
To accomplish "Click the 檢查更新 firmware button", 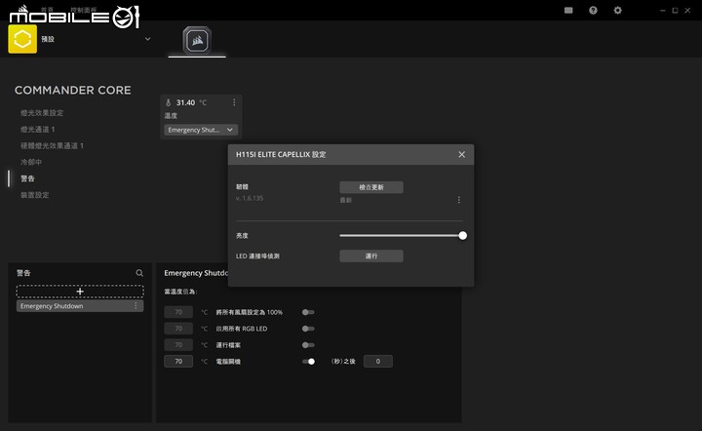I will coord(371,187).
